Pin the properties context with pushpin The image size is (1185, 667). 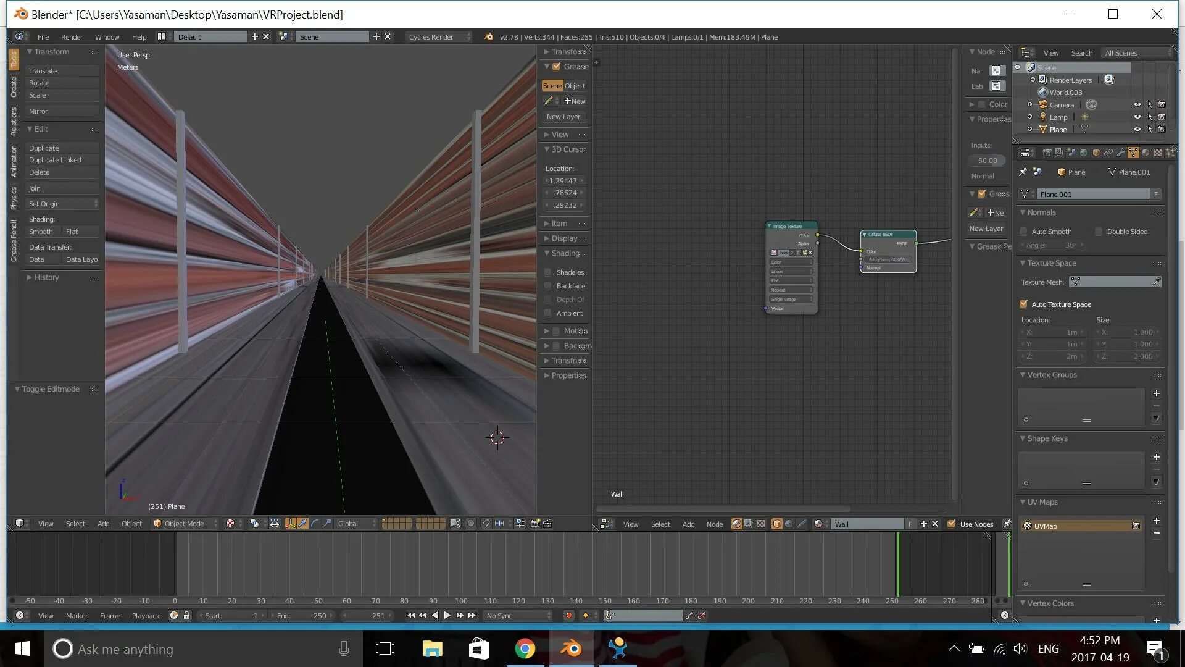tap(1023, 172)
